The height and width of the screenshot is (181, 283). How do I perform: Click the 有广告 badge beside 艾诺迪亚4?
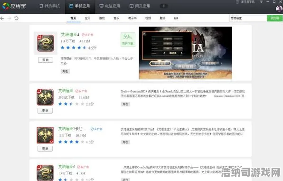point(87,35)
